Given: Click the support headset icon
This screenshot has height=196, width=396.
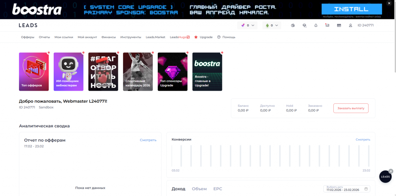Looking at the screenshot, I should [304, 25].
